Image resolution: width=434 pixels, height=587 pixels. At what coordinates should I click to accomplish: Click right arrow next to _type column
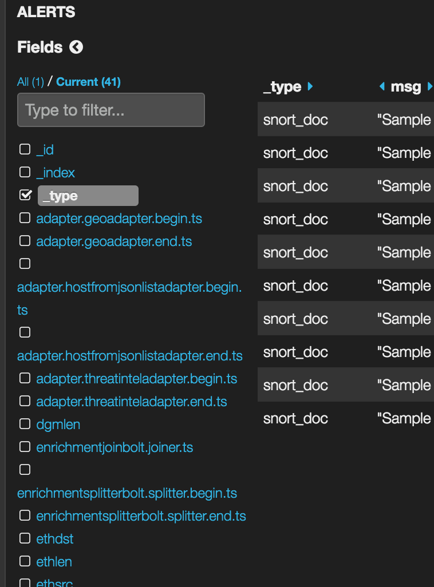point(310,86)
